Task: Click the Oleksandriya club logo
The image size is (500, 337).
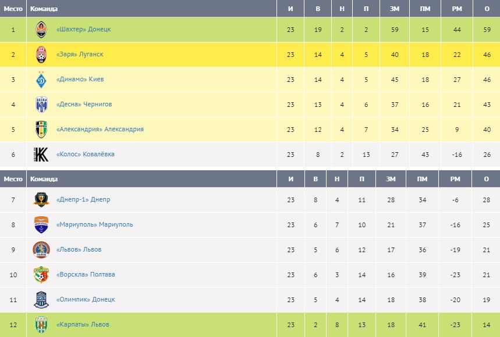Action: coord(41,130)
